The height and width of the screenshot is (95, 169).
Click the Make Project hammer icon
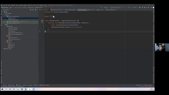coord(101,8)
